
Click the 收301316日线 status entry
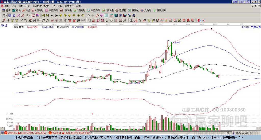(x=242, y=133)
